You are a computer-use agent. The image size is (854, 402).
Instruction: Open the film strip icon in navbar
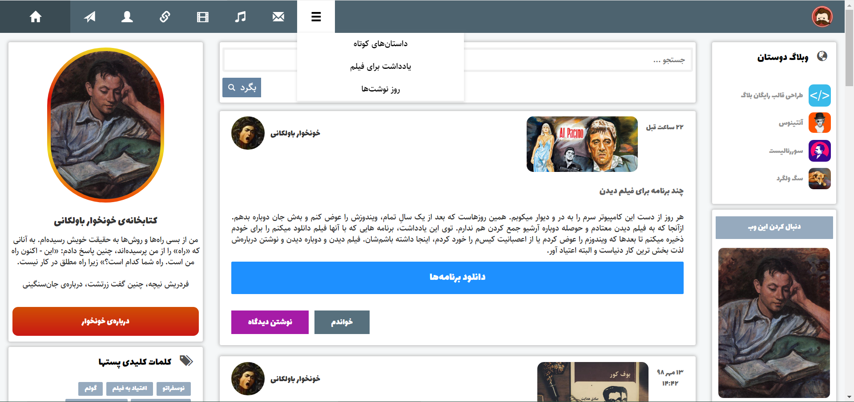click(203, 17)
